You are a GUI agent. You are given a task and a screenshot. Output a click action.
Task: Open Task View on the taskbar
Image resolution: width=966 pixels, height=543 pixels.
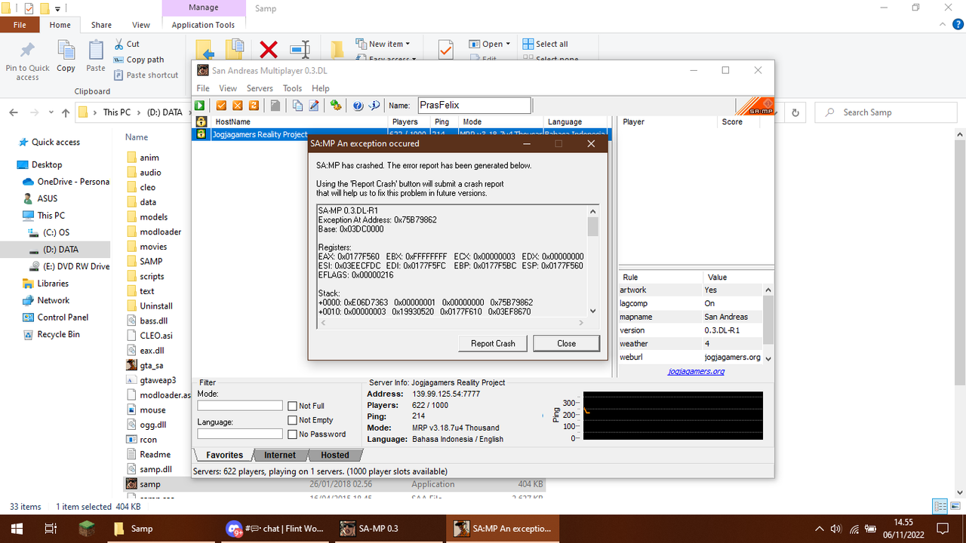point(51,529)
